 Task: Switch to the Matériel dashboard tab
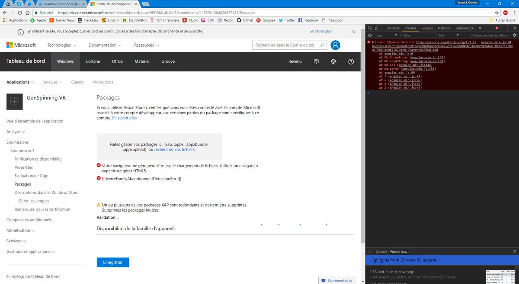[x=142, y=61]
